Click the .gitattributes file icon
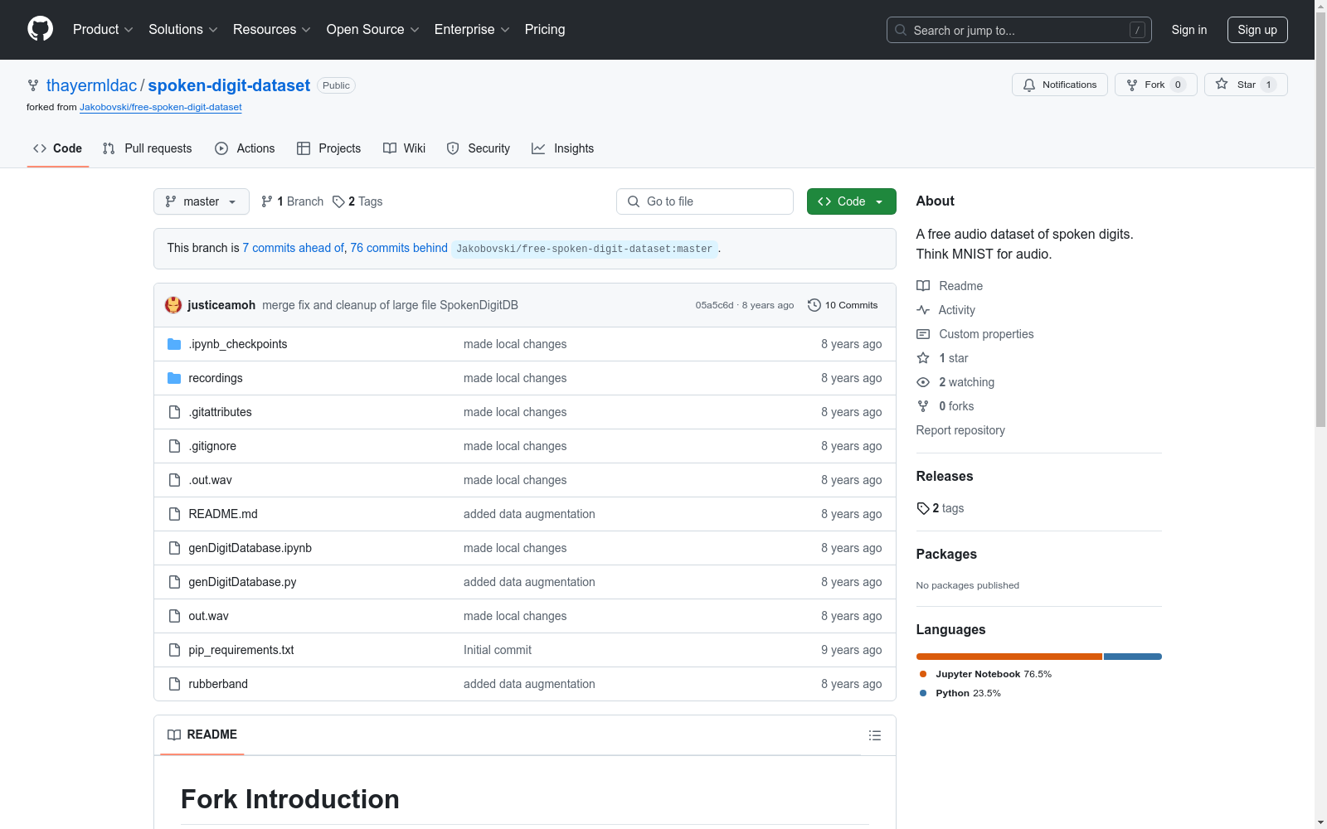 [174, 412]
